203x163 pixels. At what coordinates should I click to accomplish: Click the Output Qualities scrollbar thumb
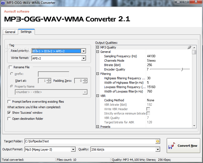pyautogui.click(x=194, y=52)
